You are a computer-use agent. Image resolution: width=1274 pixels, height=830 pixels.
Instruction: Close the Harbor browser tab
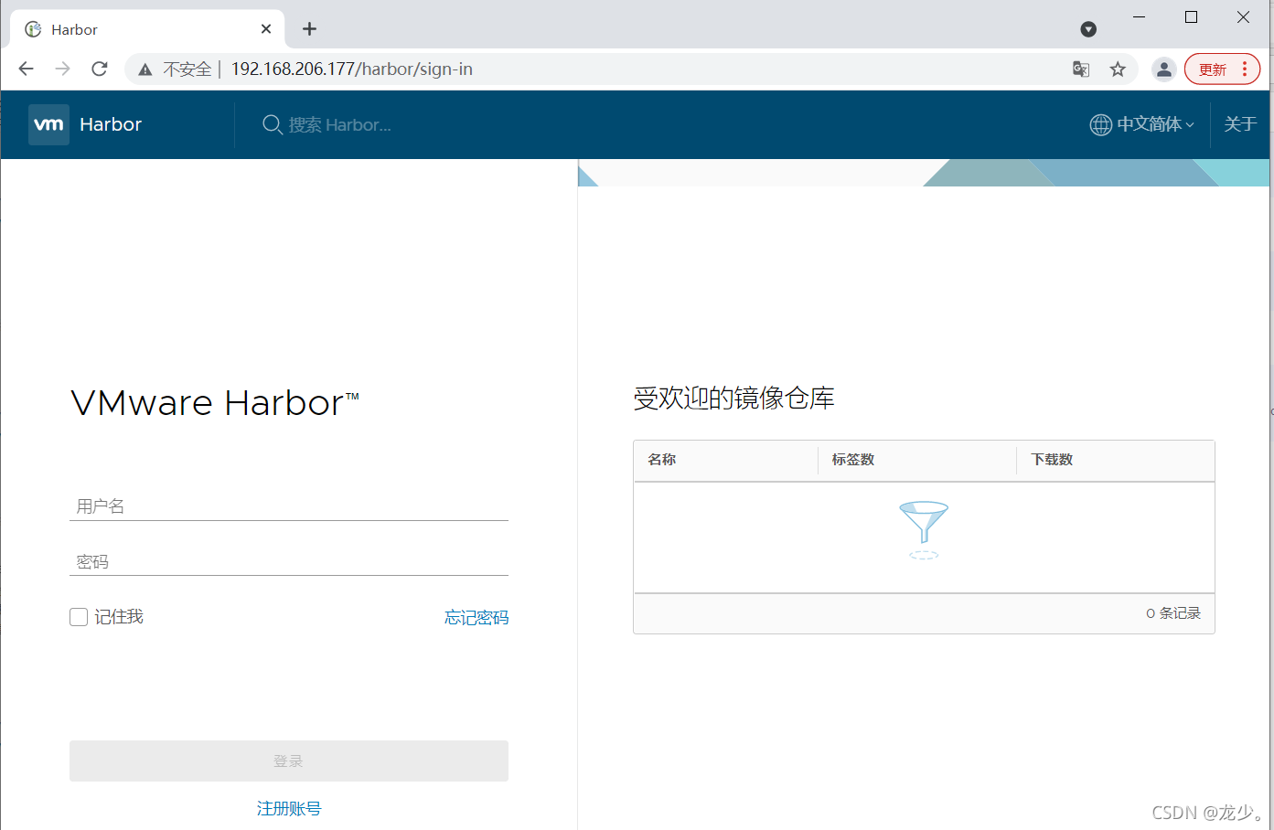pos(266,29)
